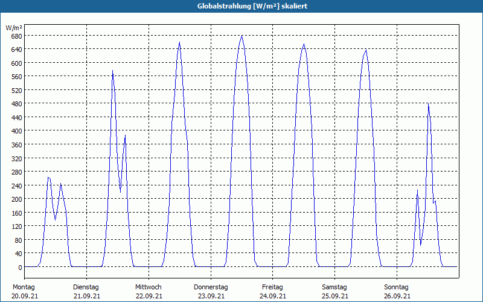Select the 280 axis value
Viewport: 483px width, 302px height.
[x=16, y=172]
